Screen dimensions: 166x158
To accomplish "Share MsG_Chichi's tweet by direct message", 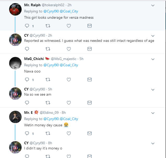I will (x=89, y=80).
